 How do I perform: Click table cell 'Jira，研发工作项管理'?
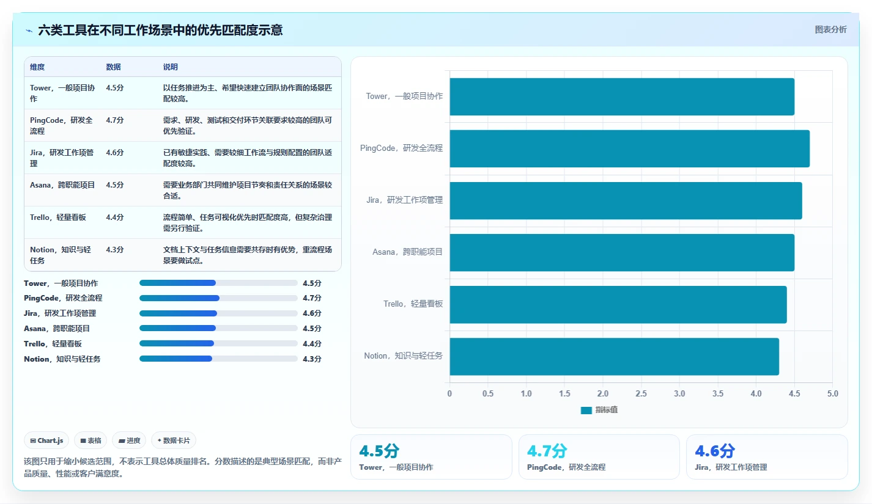62,158
